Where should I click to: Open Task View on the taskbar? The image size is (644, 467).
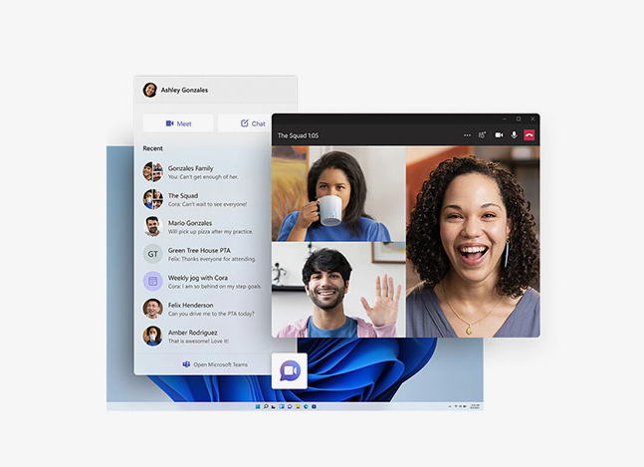tap(274, 406)
